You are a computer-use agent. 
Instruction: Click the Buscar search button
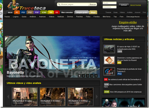tap(93, 4)
